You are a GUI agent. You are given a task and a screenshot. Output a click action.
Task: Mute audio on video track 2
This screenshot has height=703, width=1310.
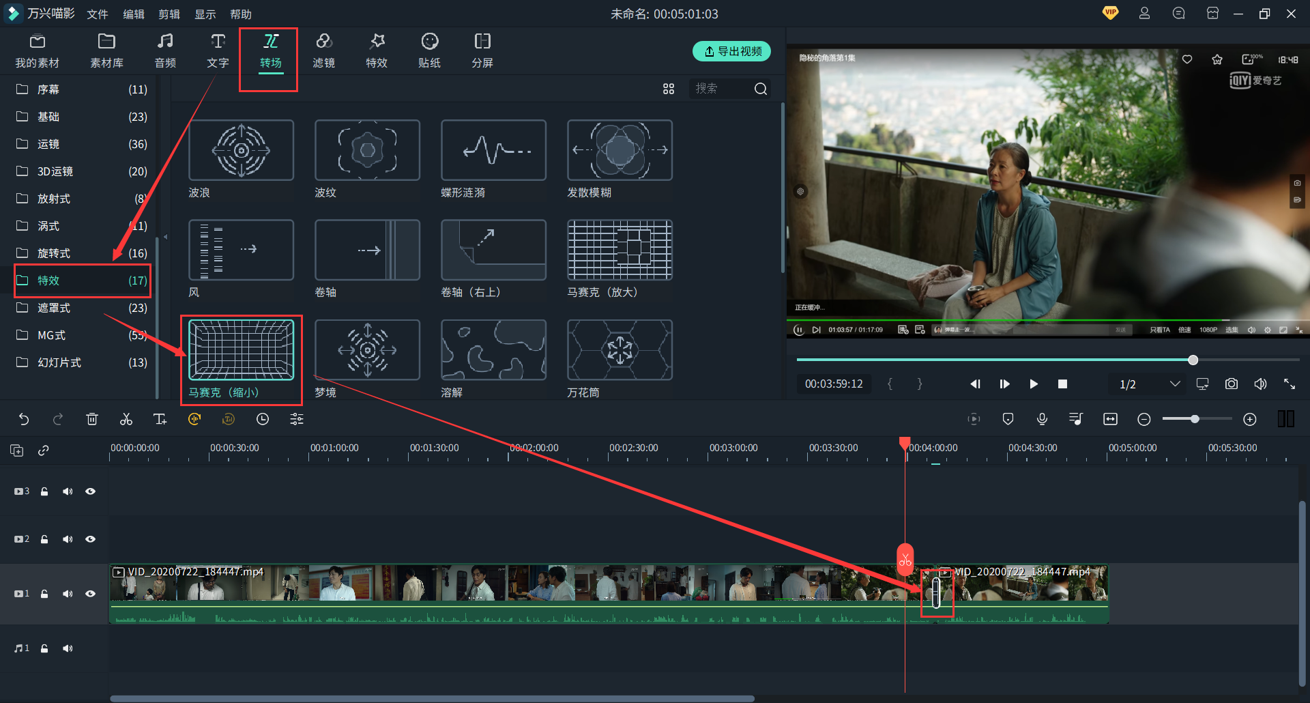coord(68,539)
